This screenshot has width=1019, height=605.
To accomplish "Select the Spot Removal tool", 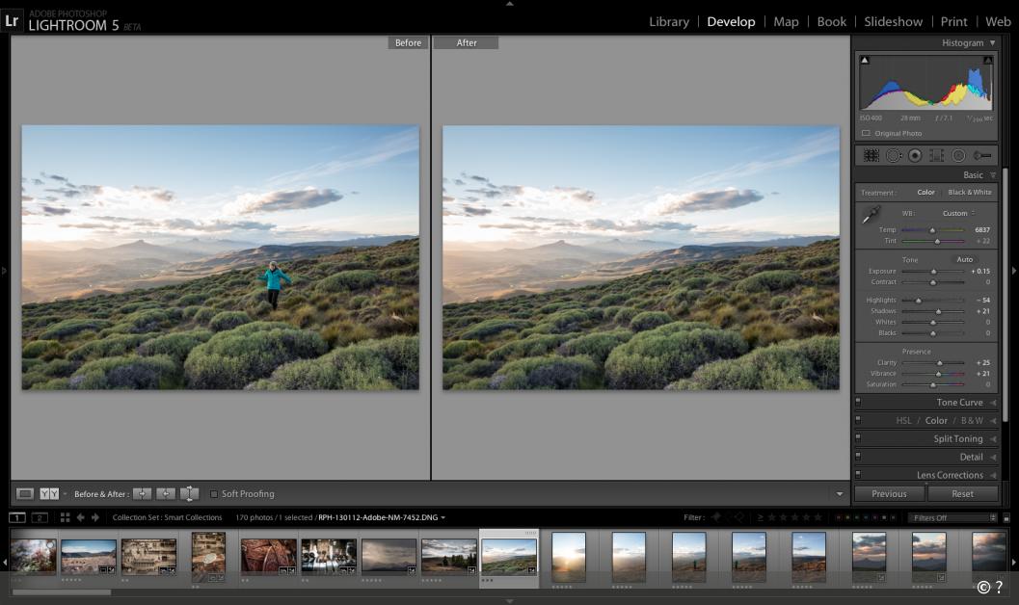I will 894,155.
